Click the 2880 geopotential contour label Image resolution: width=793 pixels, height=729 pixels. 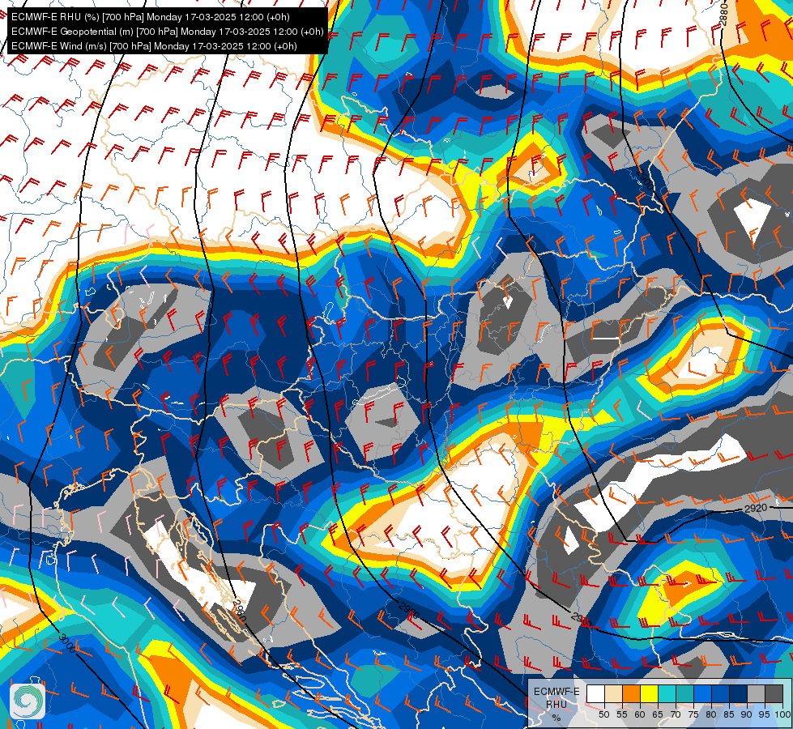pyautogui.click(x=723, y=14)
